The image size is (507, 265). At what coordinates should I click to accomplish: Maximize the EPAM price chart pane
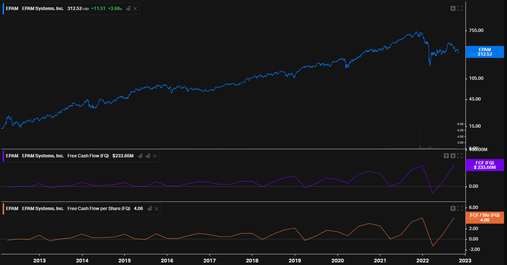point(460,8)
